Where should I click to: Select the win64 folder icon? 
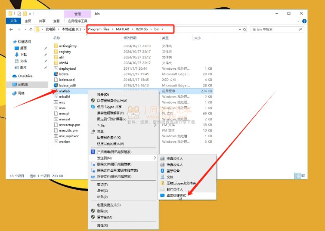[x=56, y=63]
